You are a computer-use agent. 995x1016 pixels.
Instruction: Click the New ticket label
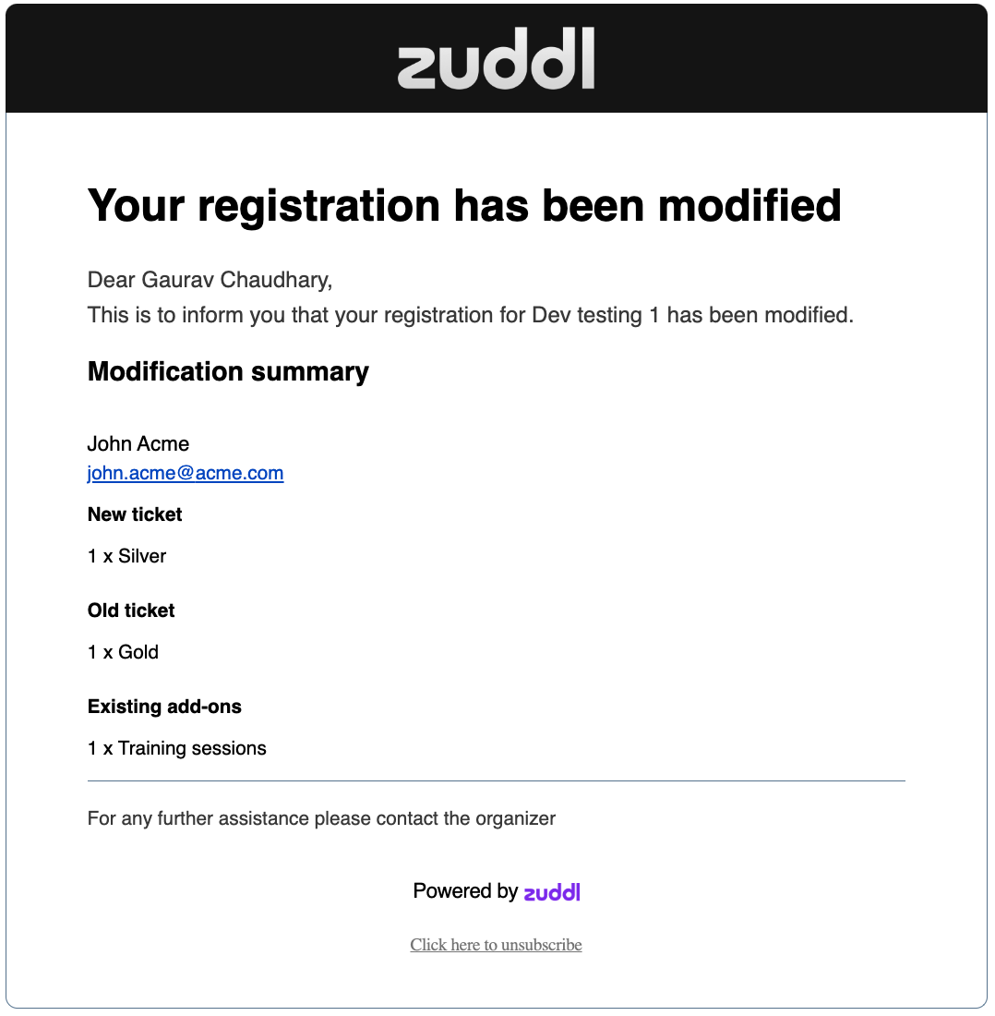pyautogui.click(x=135, y=514)
